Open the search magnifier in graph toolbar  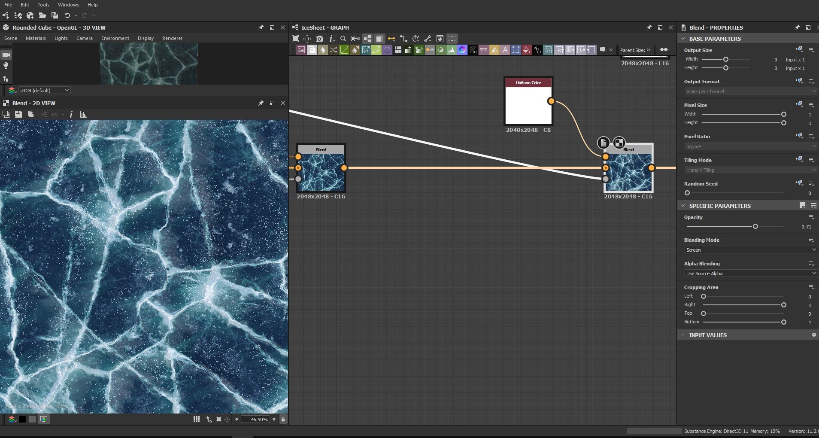pyautogui.click(x=343, y=39)
